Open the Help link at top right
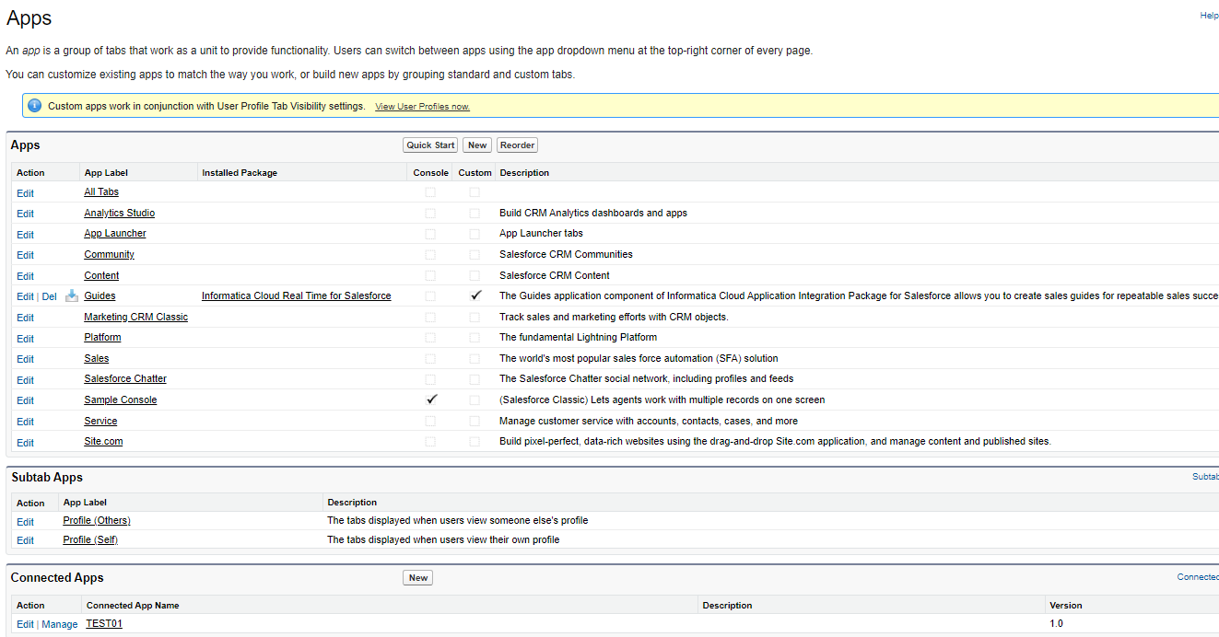The image size is (1219, 637). [1209, 16]
